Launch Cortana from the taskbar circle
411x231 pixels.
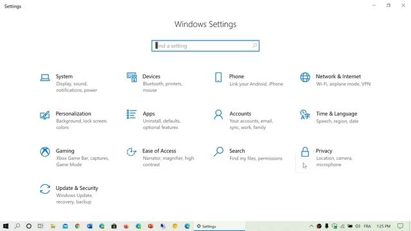click(x=29, y=226)
